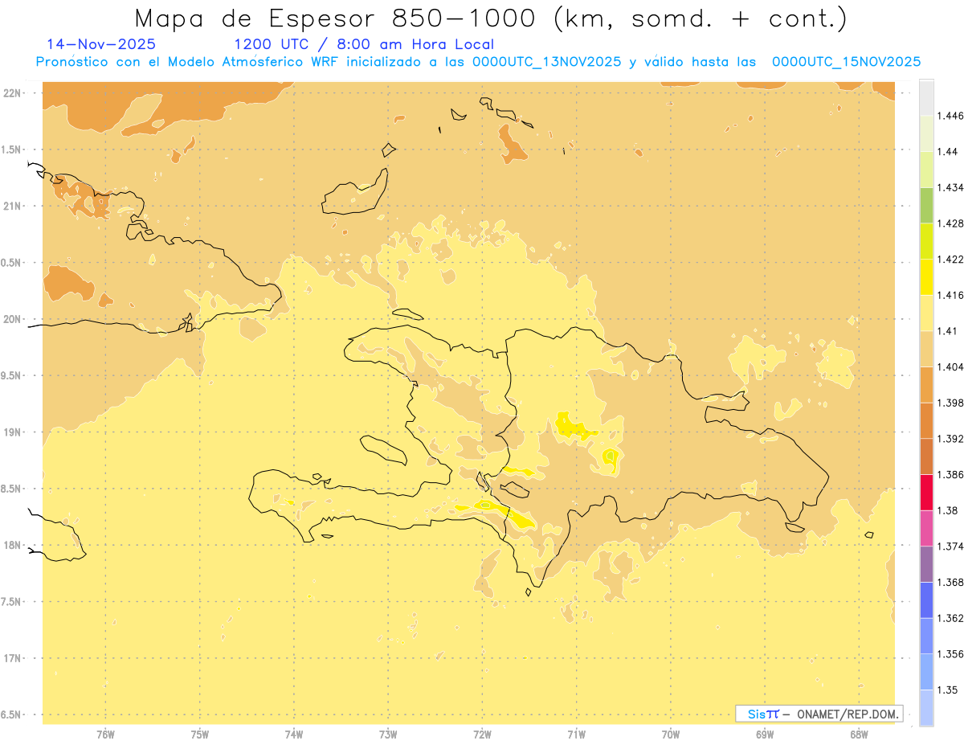Click the 74W longitude label
964x745 pixels.
[294, 735]
